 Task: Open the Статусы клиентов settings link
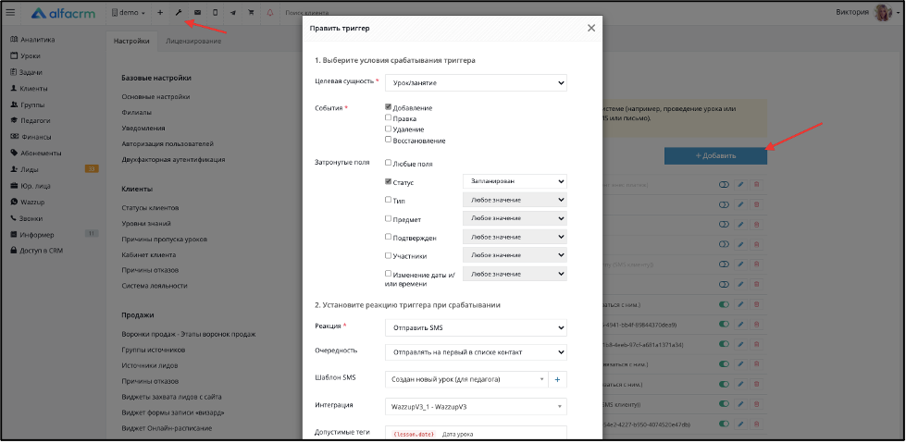pos(150,208)
